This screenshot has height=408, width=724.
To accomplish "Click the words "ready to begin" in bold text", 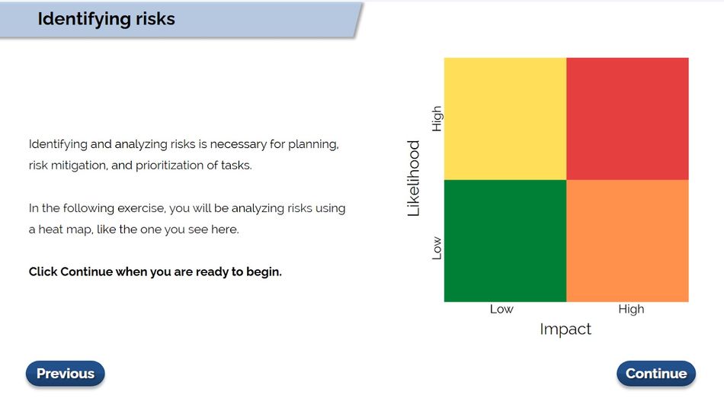I will pyautogui.click(x=239, y=271).
